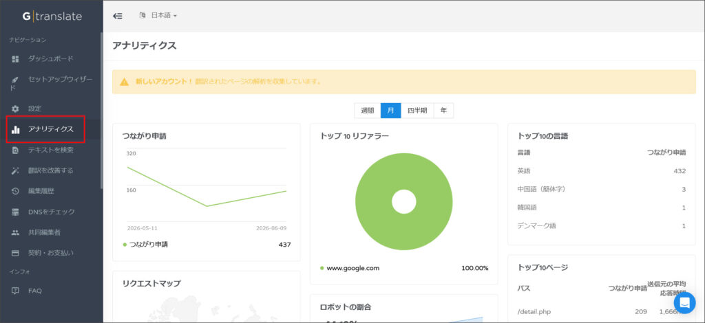Click the 2026-06-09 chart date label
The image size is (705, 323).
tap(271, 228)
